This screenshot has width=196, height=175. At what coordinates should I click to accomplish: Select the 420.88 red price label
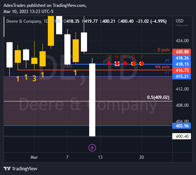coord(182,52)
